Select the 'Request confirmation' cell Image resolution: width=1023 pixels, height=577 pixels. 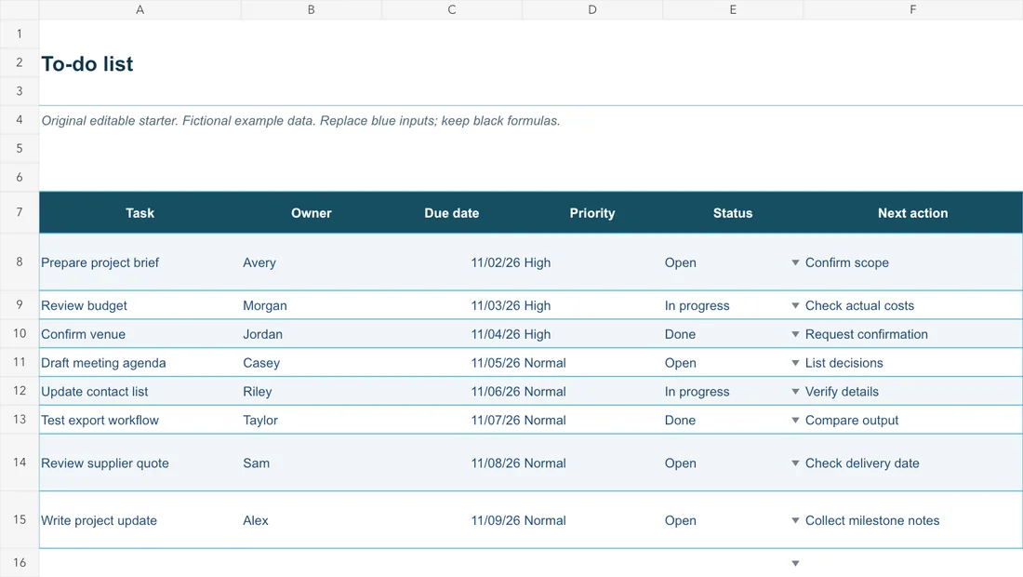[x=912, y=334]
